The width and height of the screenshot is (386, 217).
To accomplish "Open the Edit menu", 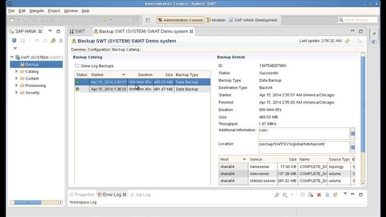I will tap(22, 11).
